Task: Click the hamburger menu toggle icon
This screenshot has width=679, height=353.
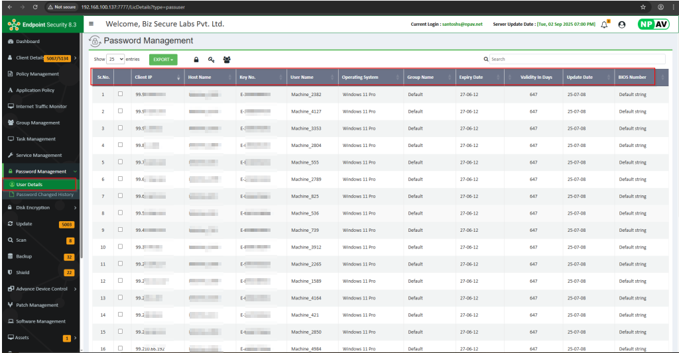Action: [x=91, y=24]
